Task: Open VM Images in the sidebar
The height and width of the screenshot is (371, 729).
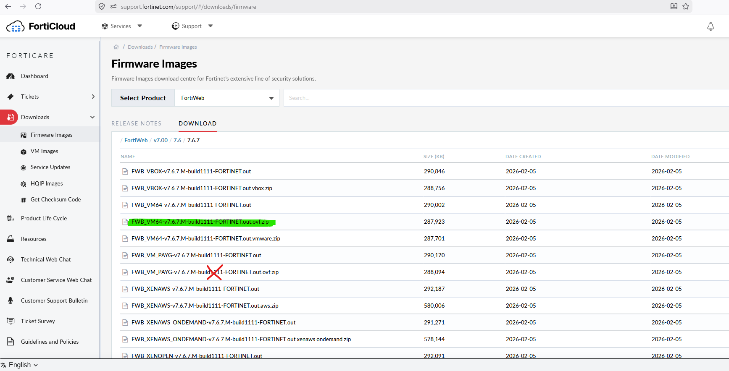Action: pos(44,151)
